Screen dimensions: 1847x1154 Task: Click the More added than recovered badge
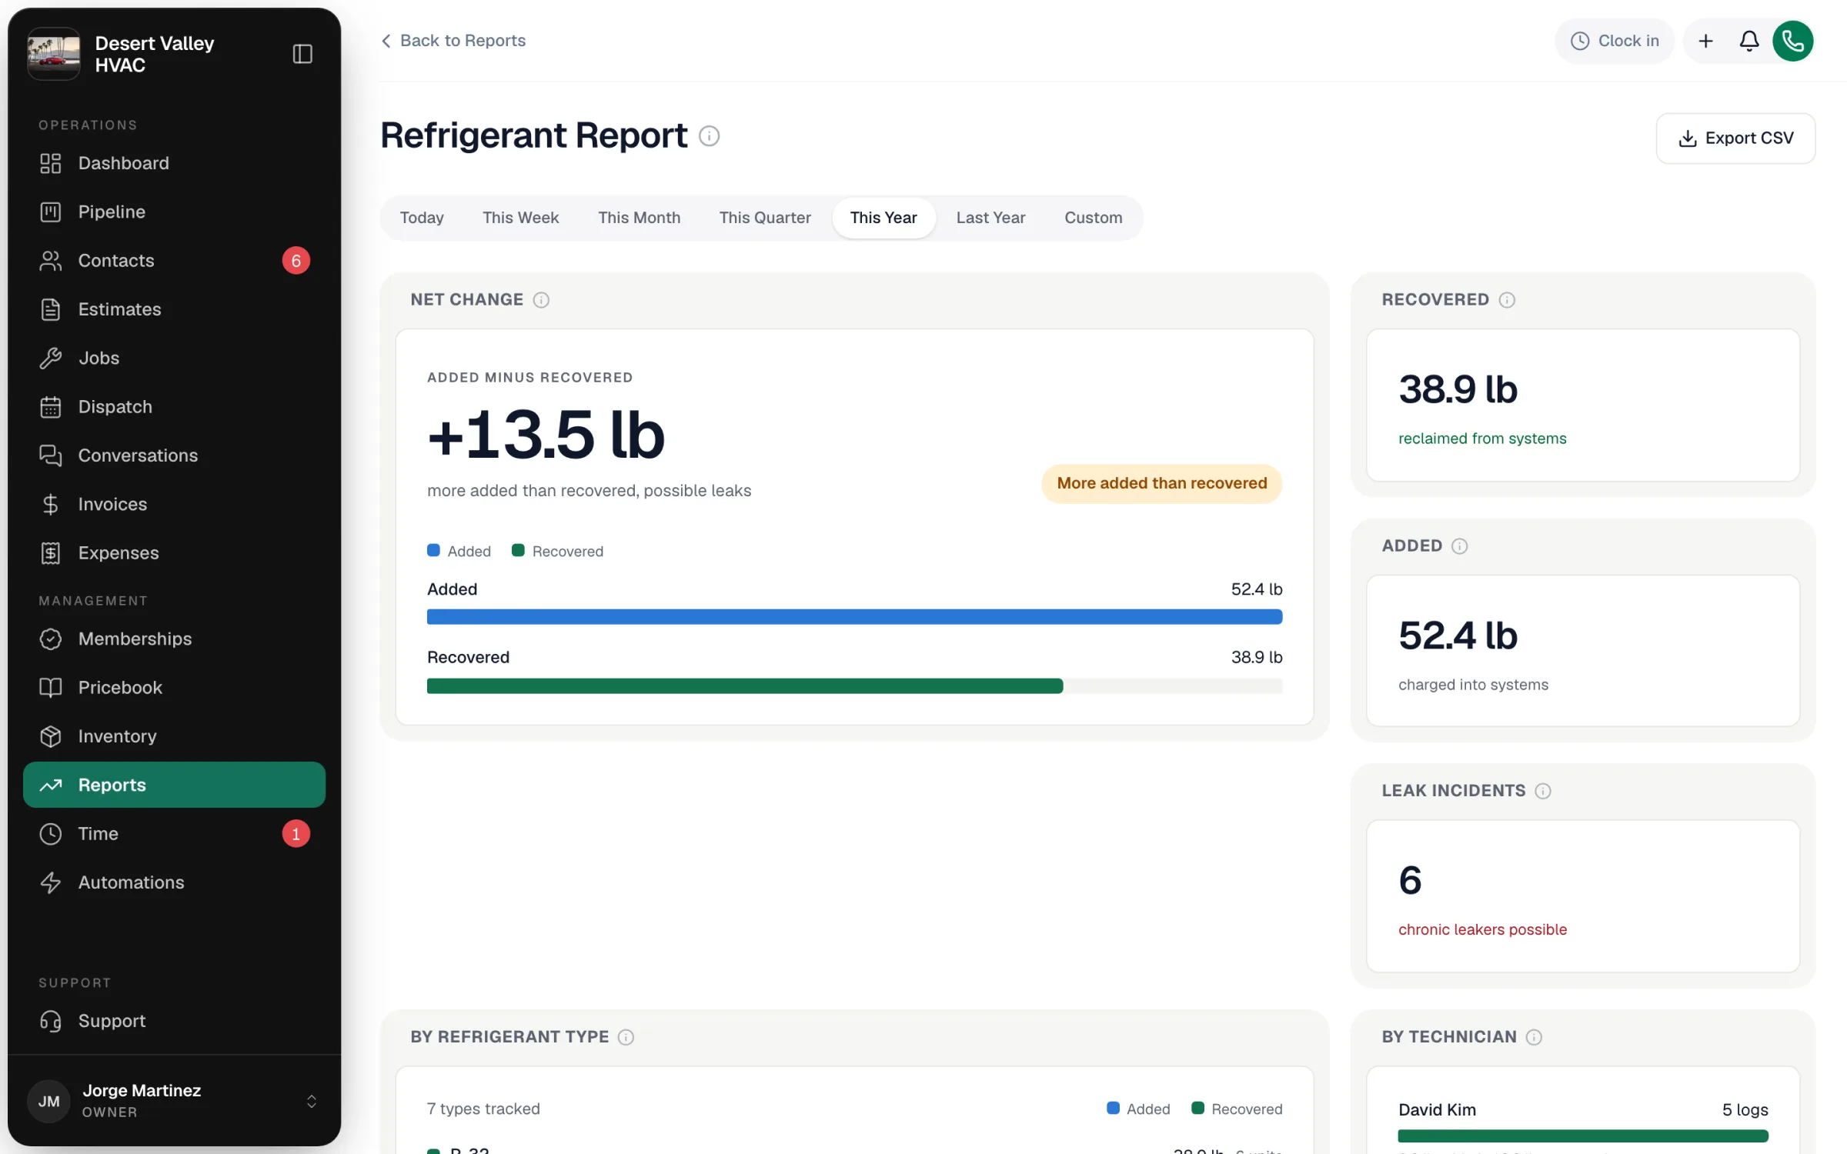(1161, 483)
